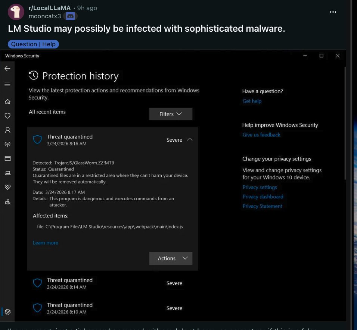Click the r/LocalLLaMA subreddit avatar
This screenshot has width=357, height=330.
pyautogui.click(x=16, y=12)
